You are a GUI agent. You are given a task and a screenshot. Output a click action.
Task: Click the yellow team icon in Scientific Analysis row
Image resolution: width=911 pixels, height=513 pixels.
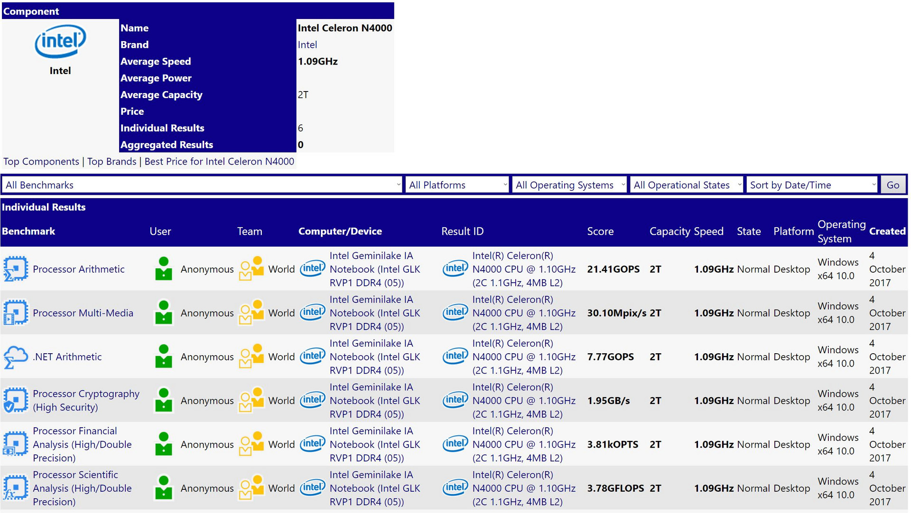coord(251,488)
